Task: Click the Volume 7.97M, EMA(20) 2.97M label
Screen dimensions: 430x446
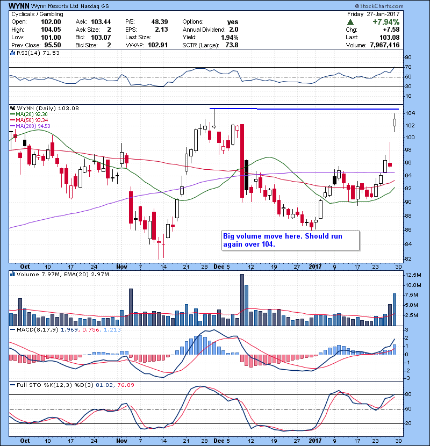Action: (62, 275)
